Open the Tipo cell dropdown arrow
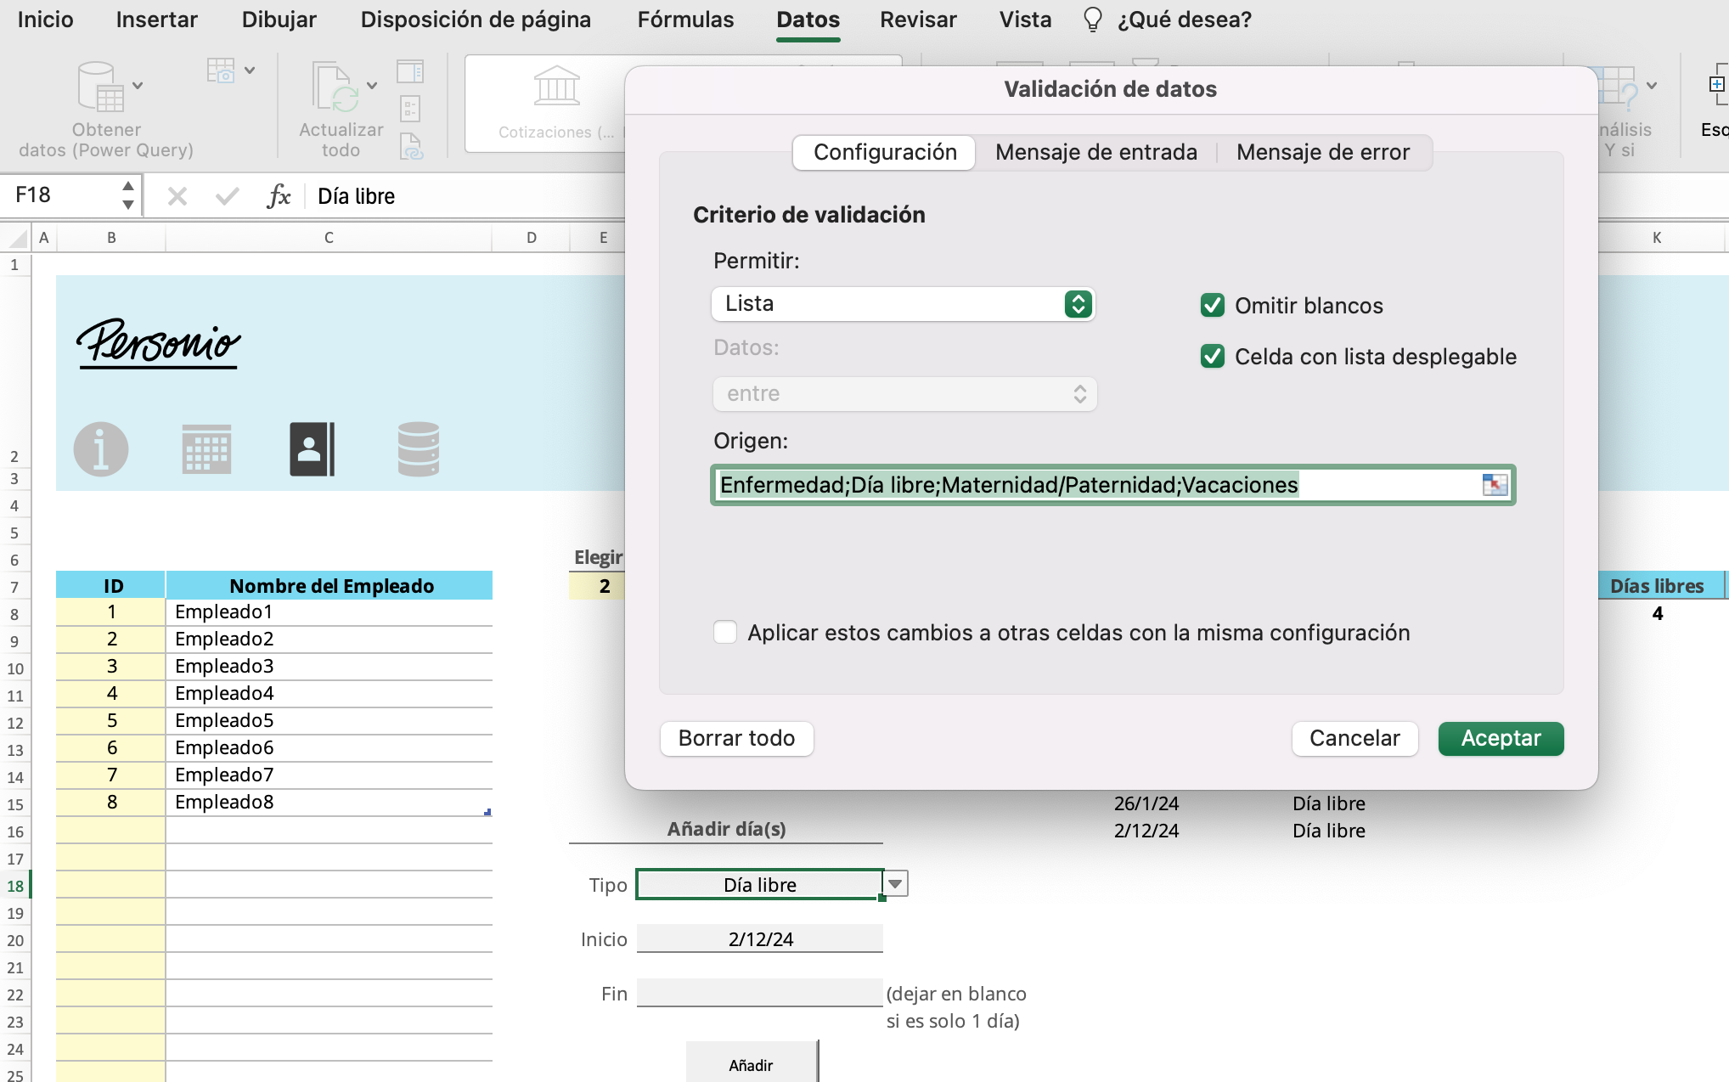Image resolution: width=1729 pixels, height=1082 pixels. (x=896, y=884)
